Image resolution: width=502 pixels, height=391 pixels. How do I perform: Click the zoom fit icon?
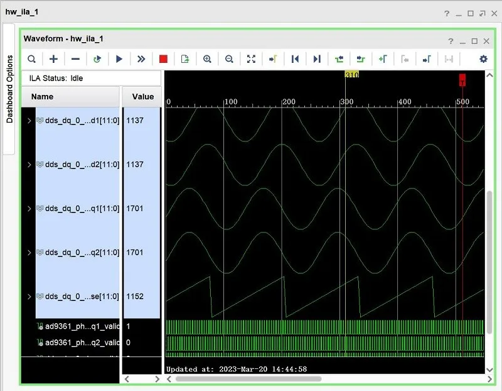(x=251, y=59)
